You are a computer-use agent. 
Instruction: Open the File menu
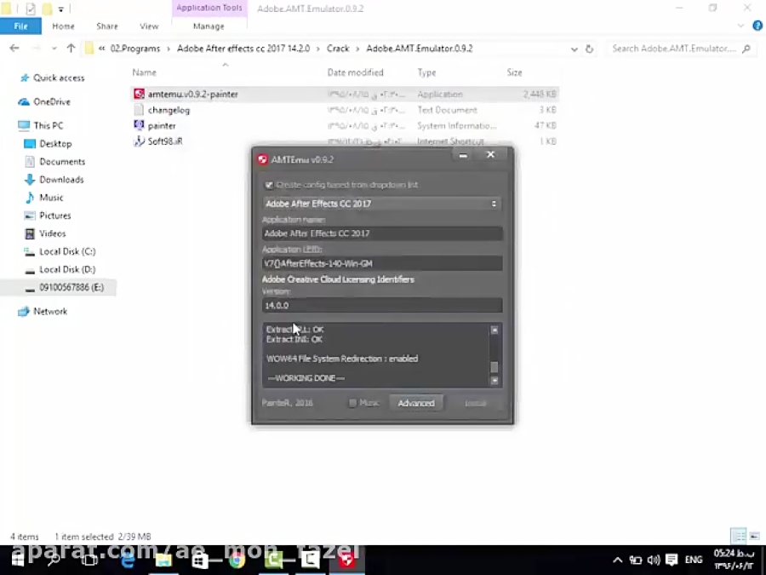20,26
